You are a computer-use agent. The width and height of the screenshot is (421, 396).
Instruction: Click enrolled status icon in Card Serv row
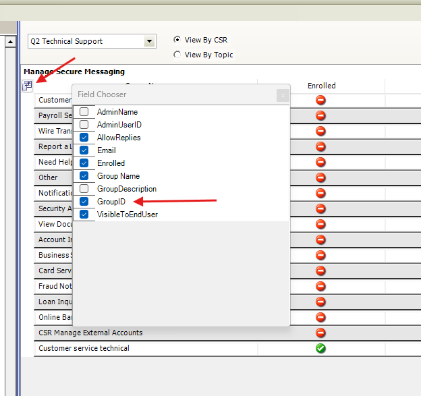click(320, 271)
